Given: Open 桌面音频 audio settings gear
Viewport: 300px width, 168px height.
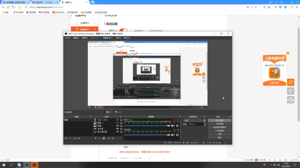Looking at the screenshot, I should (177, 135).
